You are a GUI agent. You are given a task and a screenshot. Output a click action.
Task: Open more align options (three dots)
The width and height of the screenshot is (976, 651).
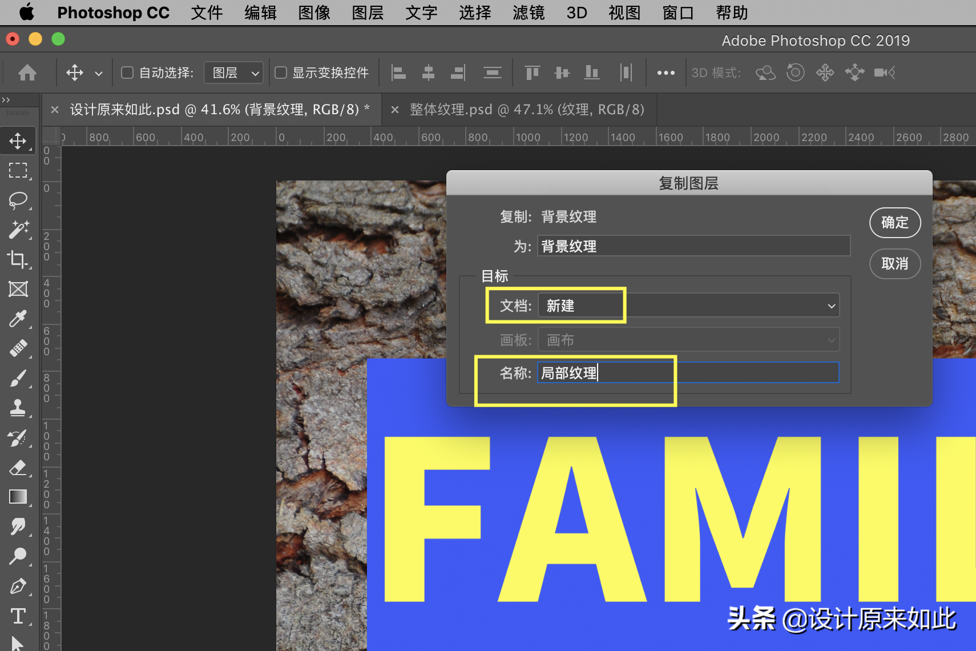[666, 73]
